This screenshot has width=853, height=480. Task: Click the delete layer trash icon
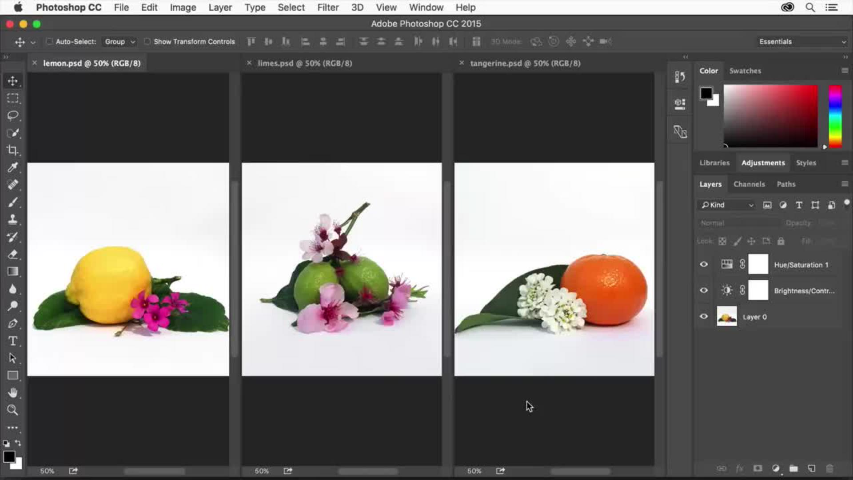829,468
